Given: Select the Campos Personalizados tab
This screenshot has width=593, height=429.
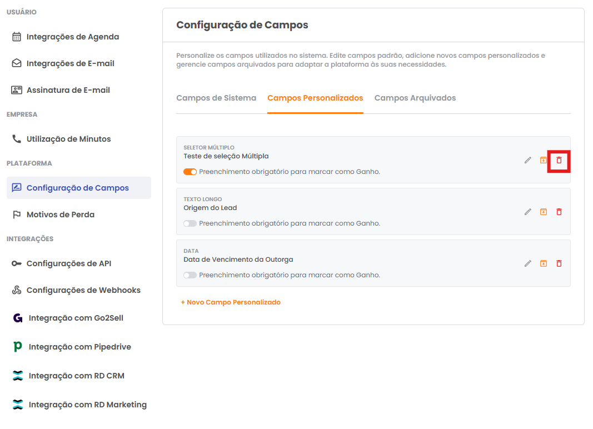Looking at the screenshot, I should 315,98.
